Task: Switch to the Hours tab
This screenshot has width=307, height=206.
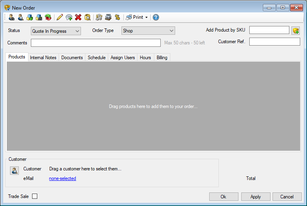Action: pyautogui.click(x=145, y=58)
